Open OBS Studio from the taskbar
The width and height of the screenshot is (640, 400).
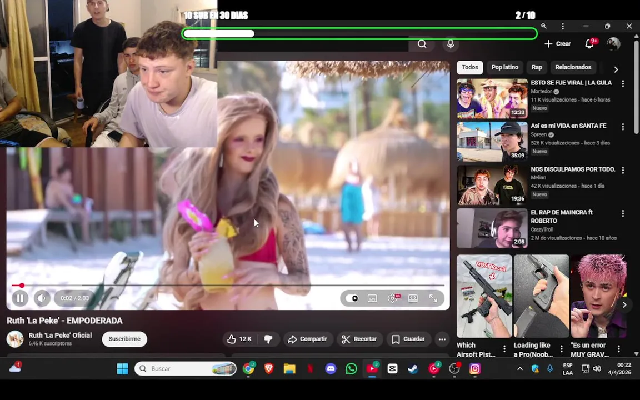pos(454,369)
